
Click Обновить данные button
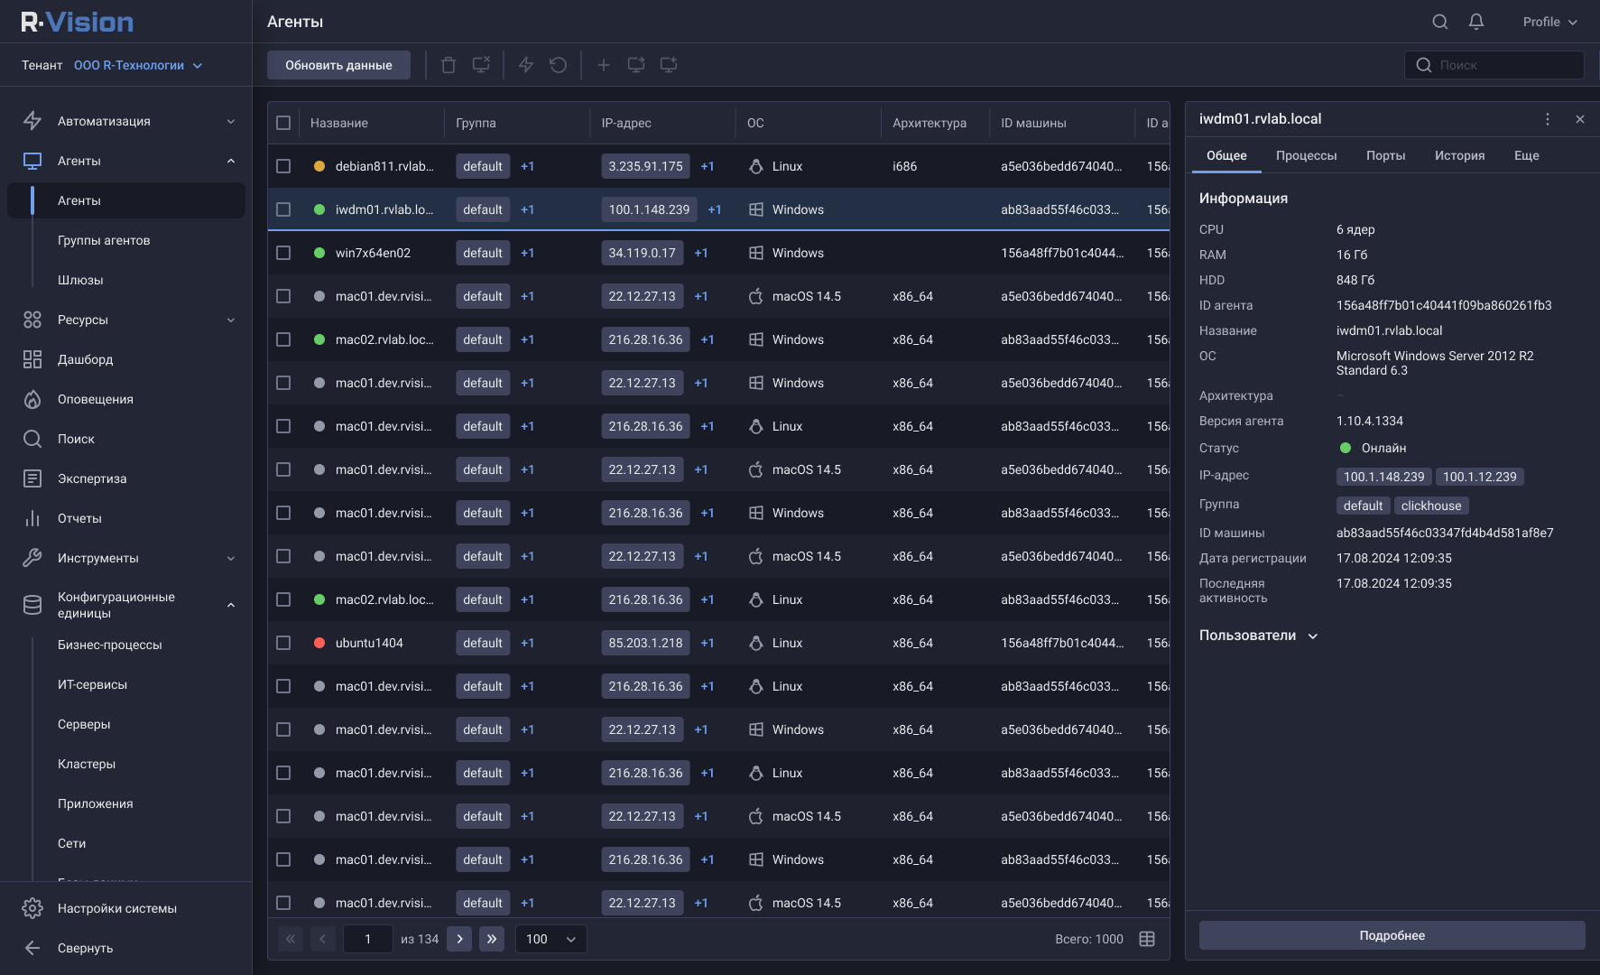338,65
